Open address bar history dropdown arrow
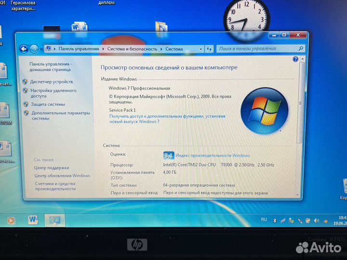The image size is (347, 260). [x=200, y=49]
